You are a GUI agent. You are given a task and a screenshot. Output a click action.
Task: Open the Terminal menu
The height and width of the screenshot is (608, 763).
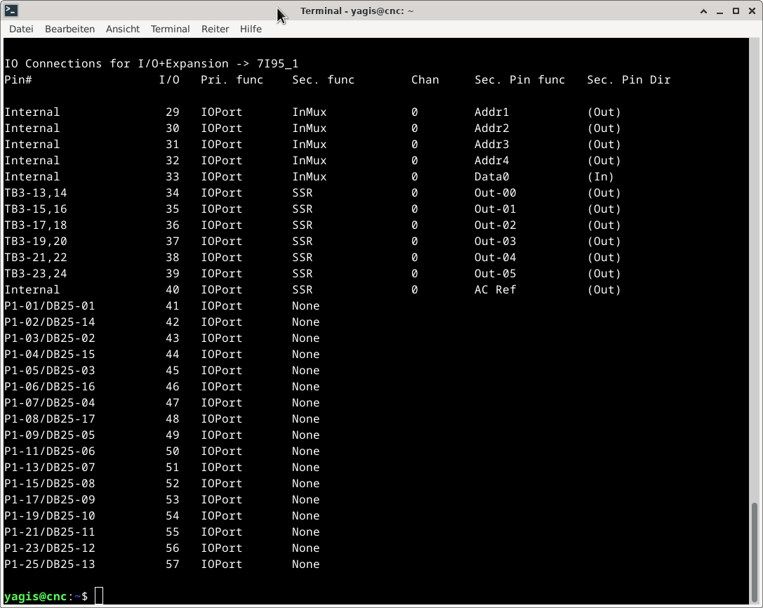170,29
